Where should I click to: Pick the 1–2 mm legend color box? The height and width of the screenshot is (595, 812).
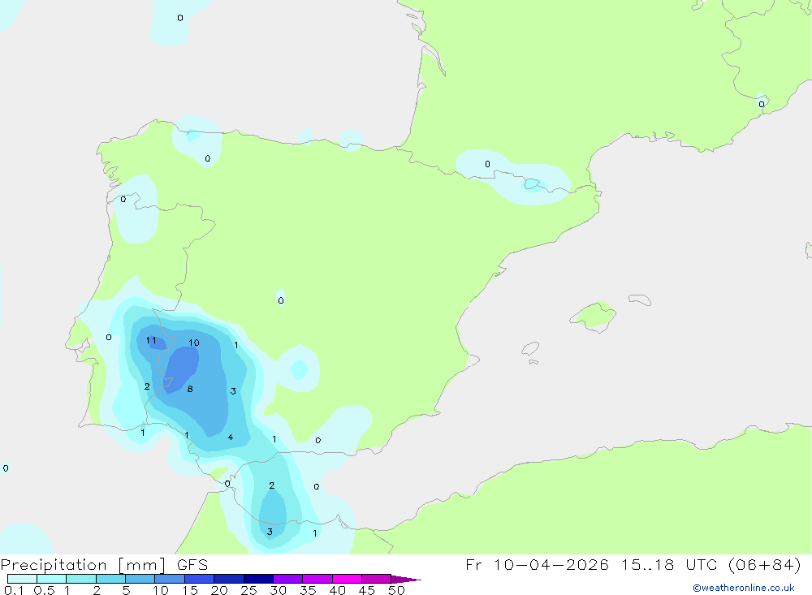click(81, 579)
